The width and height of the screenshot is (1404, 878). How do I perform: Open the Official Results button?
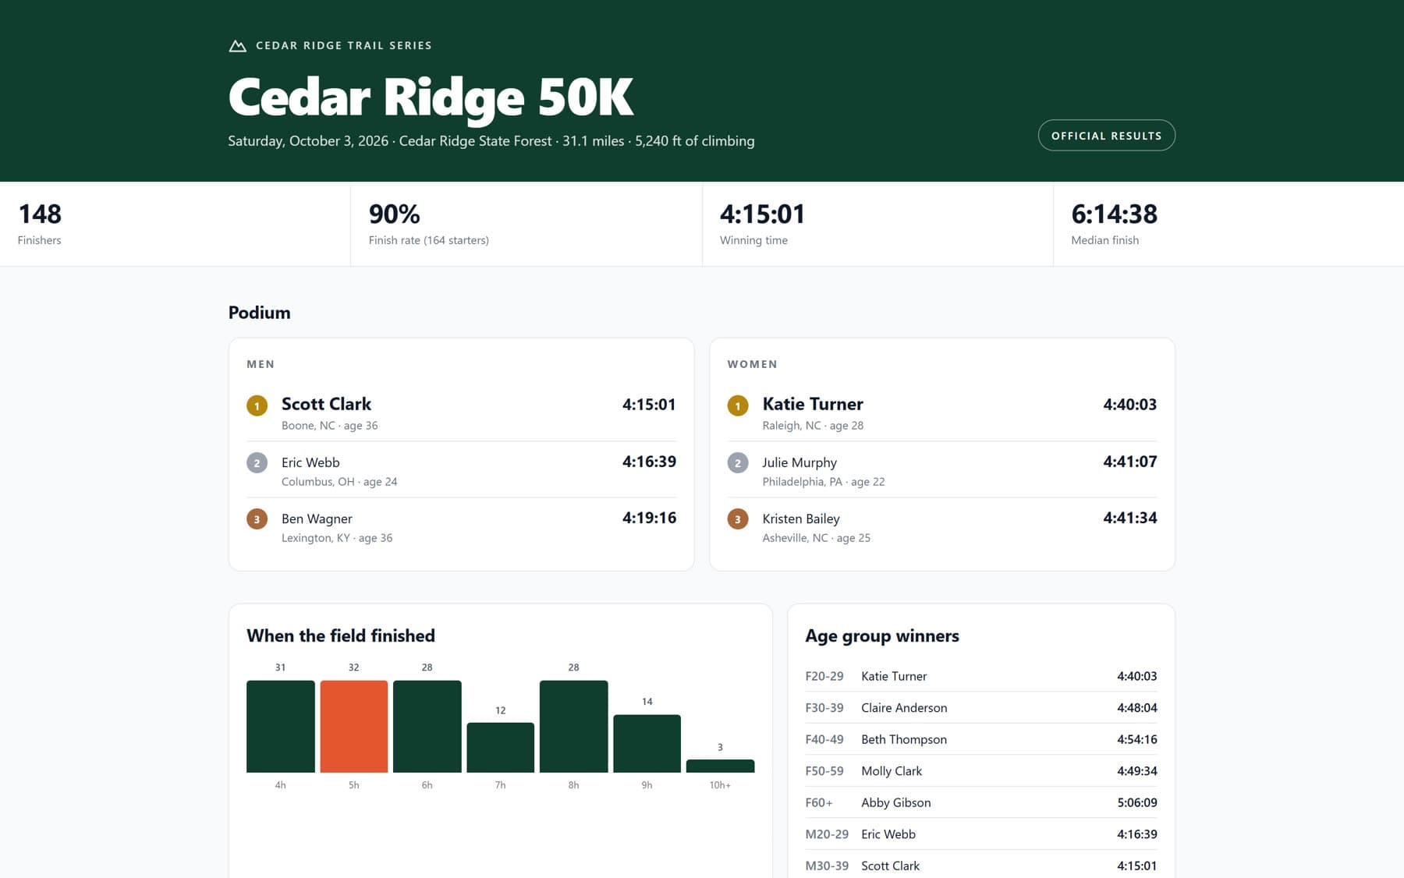[x=1106, y=136]
